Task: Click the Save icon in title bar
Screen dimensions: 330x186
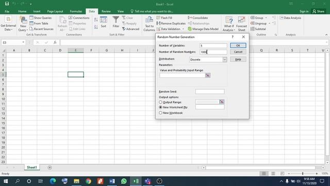Action: (x=7, y=4)
